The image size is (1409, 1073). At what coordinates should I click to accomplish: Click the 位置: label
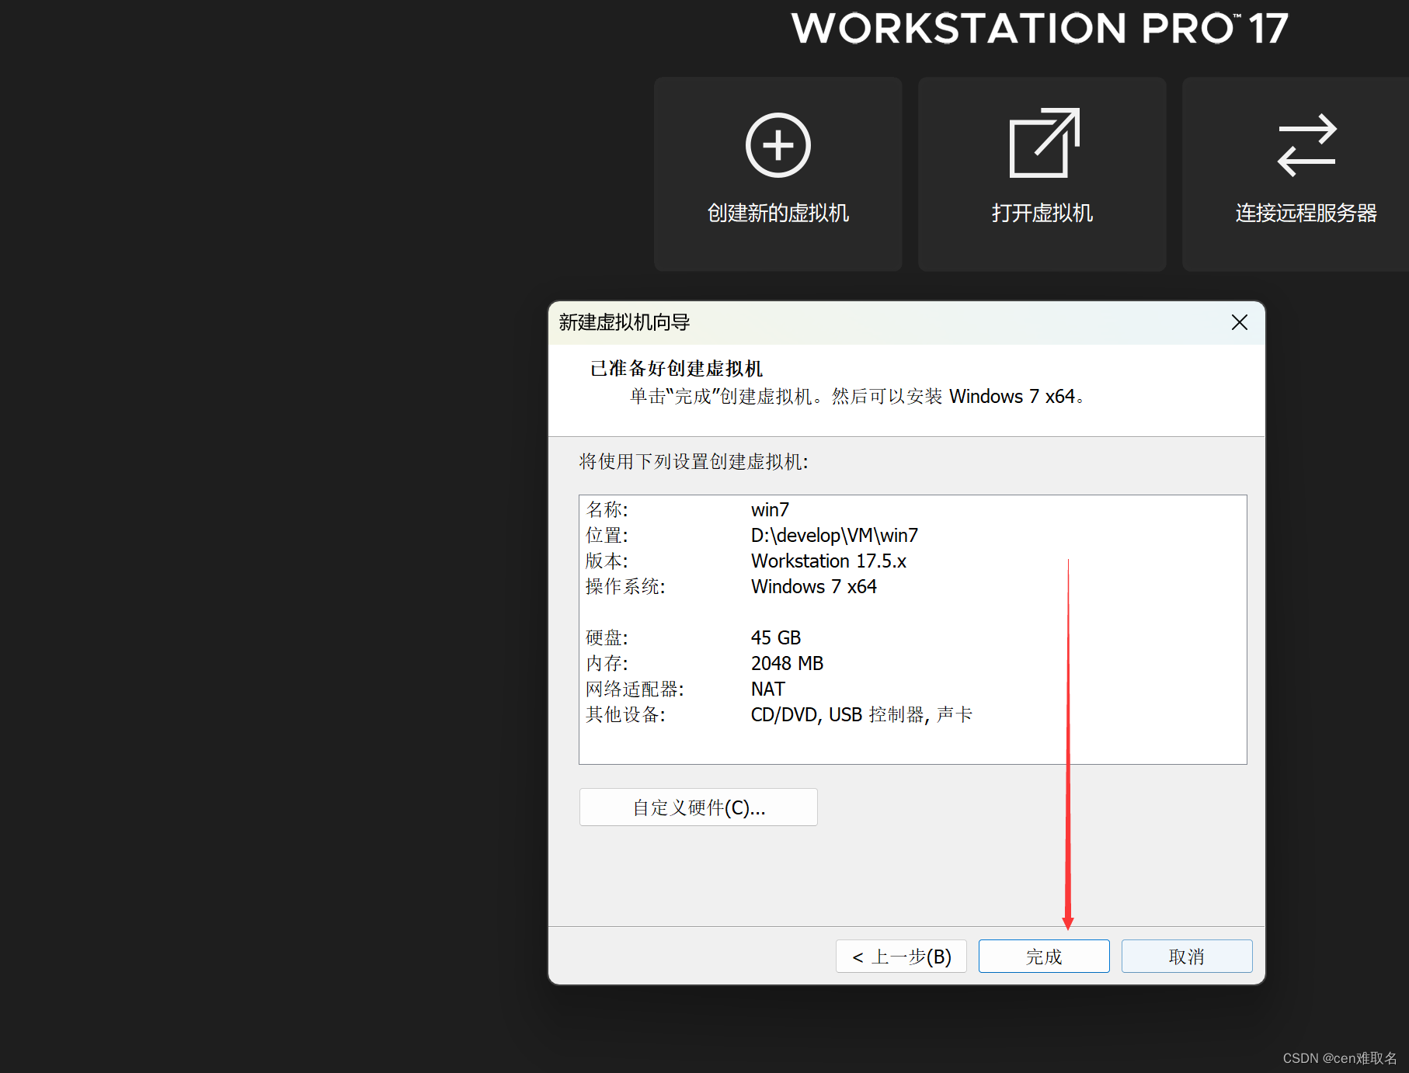607,536
